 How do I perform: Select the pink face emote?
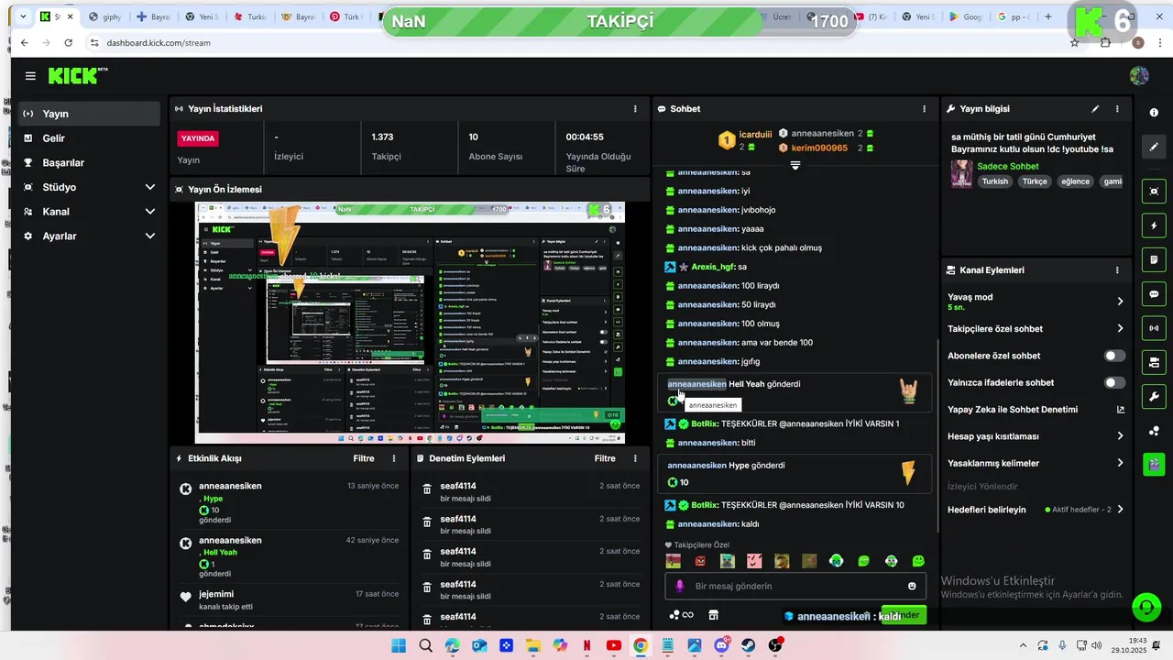754,561
